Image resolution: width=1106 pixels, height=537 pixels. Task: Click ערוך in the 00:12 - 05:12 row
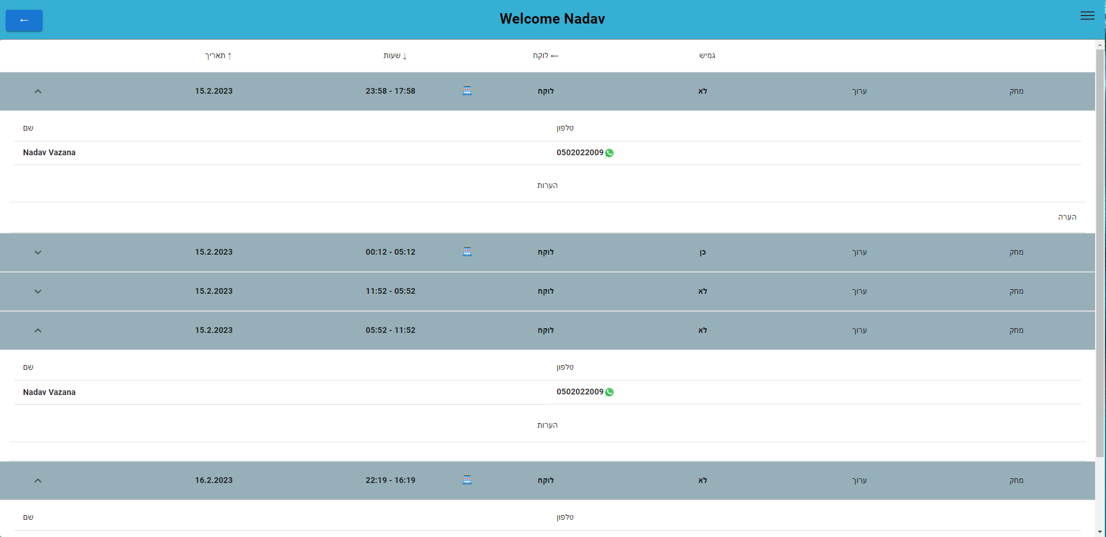click(x=859, y=252)
